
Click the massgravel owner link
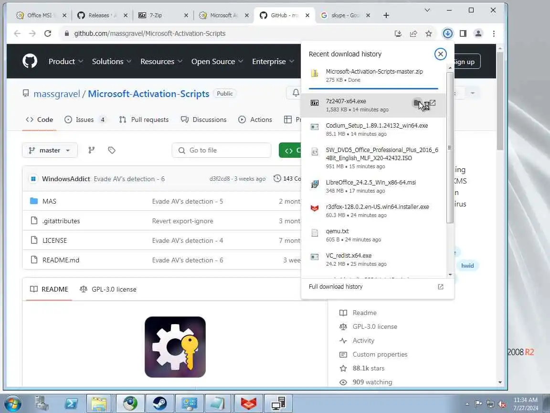[x=57, y=94]
